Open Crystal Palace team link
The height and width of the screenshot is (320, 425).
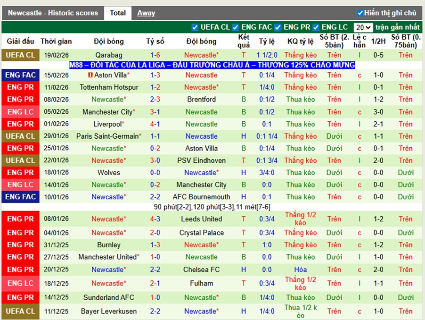click(201, 233)
